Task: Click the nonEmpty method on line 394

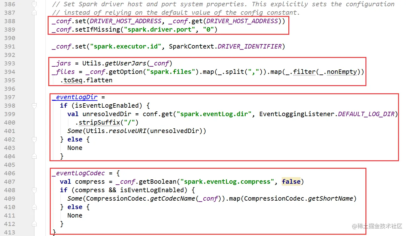Action: 342,72
